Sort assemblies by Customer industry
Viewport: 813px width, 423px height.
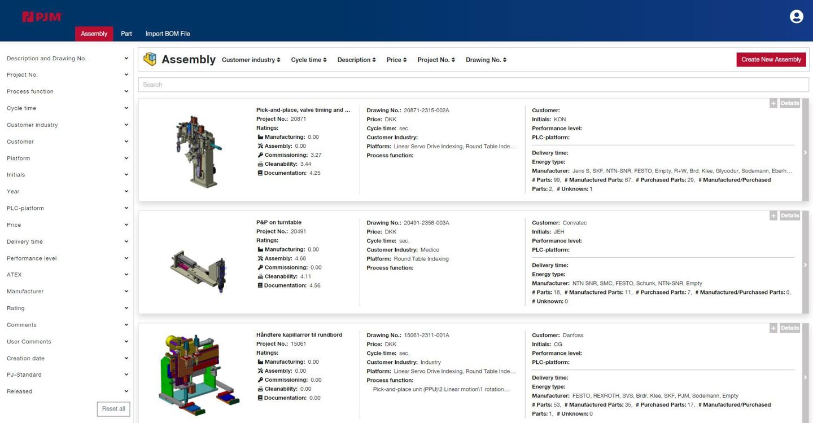(x=251, y=60)
